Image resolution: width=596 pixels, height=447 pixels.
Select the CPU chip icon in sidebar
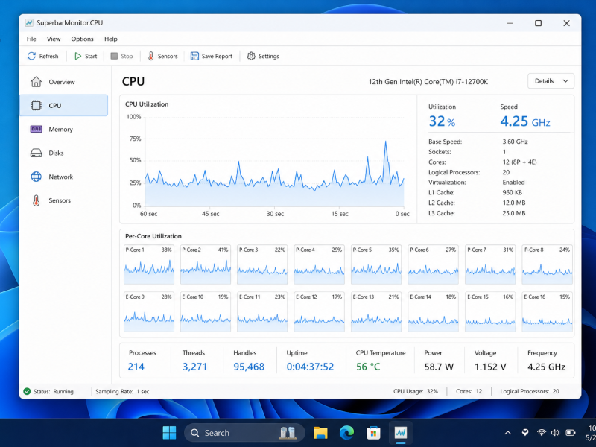coord(36,105)
